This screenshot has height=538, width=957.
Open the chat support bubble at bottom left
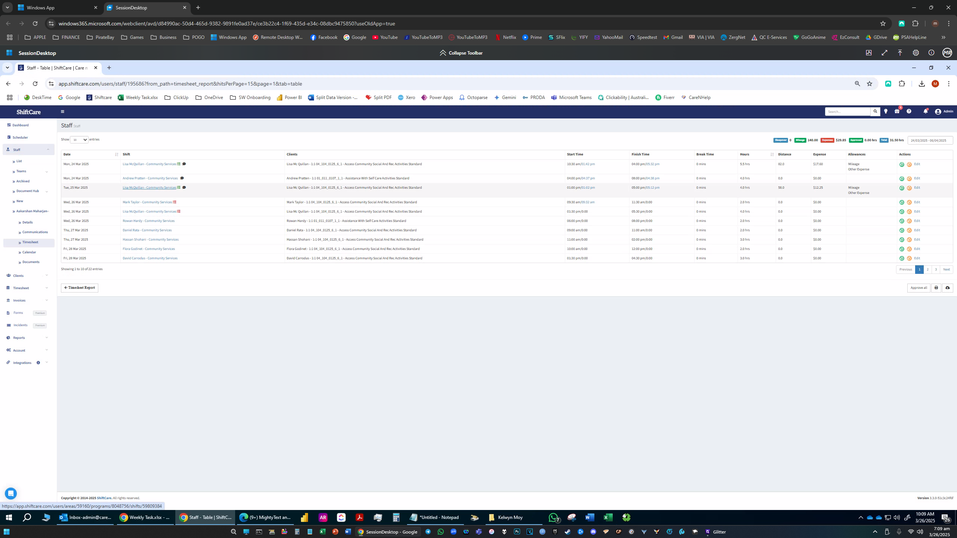click(x=11, y=494)
